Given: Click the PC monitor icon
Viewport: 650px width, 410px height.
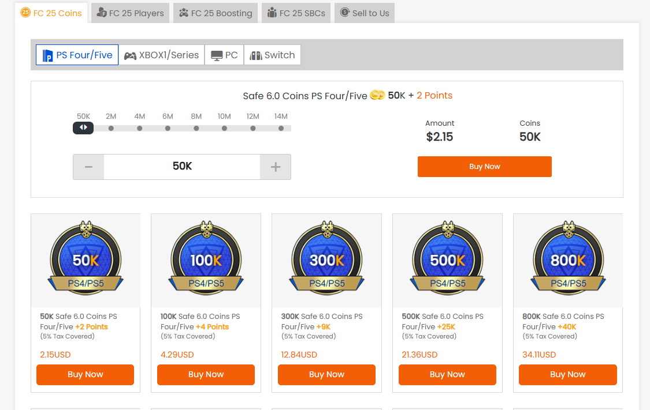Looking at the screenshot, I should click(x=217, y=55).
